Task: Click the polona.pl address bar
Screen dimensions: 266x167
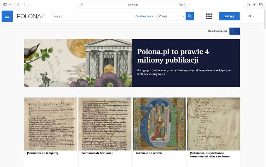Action: coord(133,4)
